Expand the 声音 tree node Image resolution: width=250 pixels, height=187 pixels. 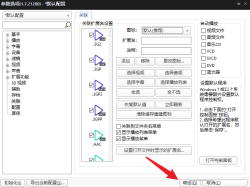coord(7,71)
